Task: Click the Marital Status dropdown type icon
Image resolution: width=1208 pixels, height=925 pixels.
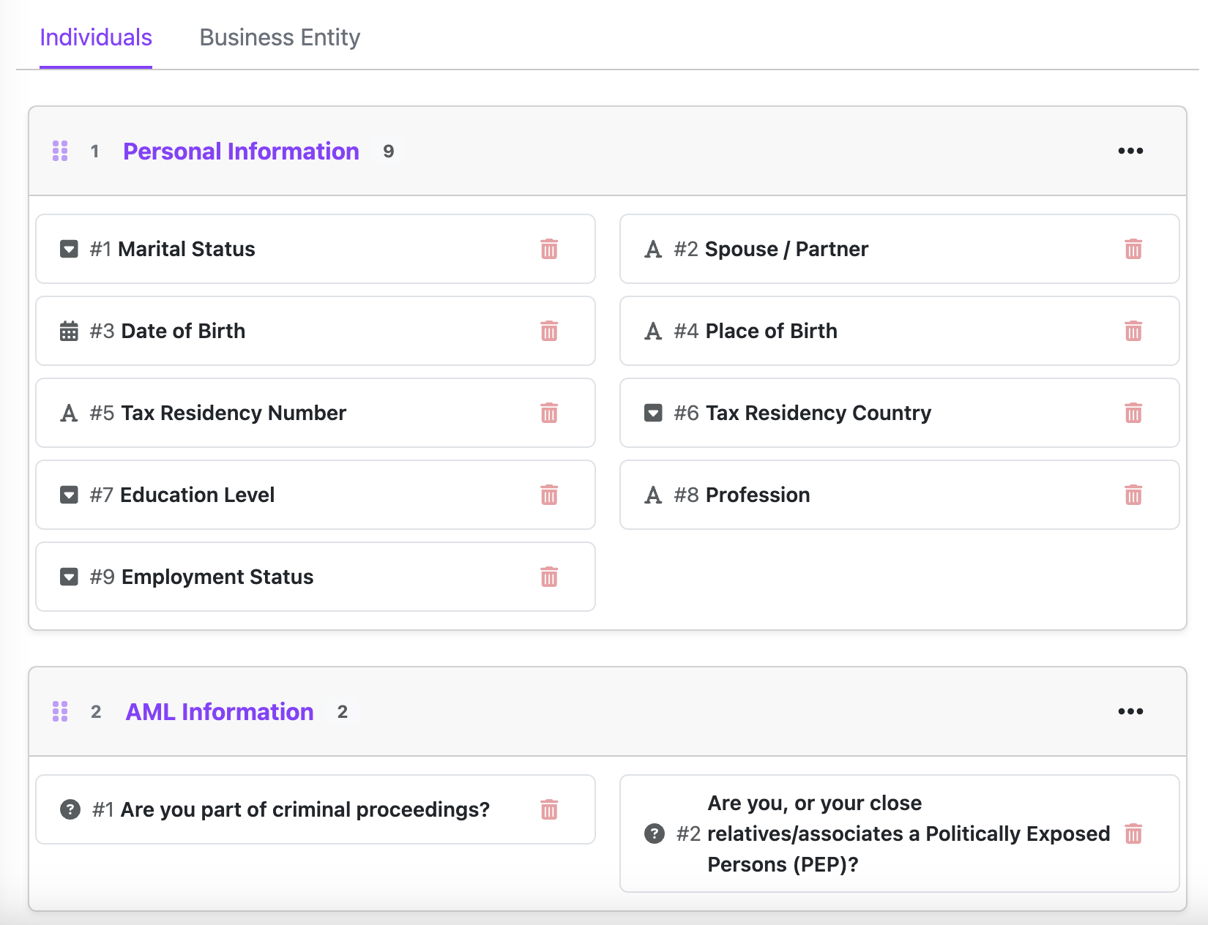Action: [69, 249]
